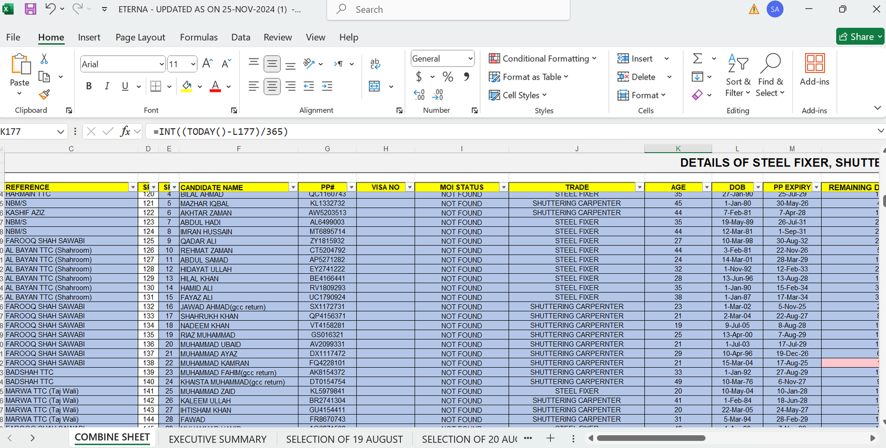Increase indent of the cell
Image resolution: width=886 pixels, height=448 pixels.
[x=327, y=86]
